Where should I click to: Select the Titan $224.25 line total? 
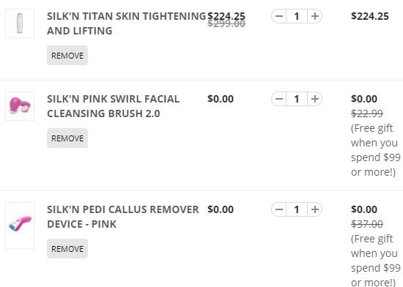click(370, 16)
